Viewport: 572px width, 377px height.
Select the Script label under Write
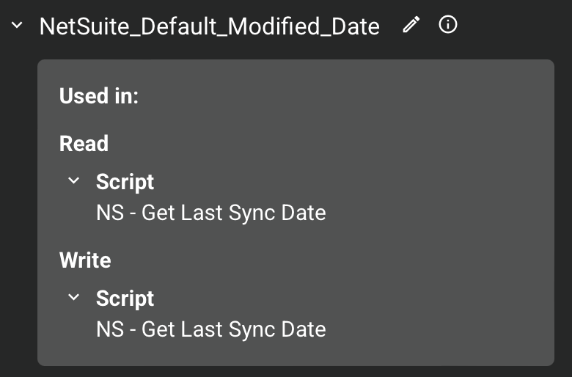point(125,299)
